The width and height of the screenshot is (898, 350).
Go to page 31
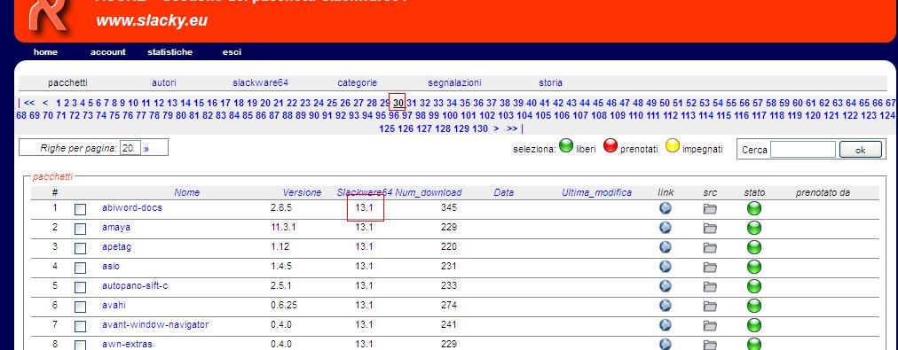pos(412,103)
